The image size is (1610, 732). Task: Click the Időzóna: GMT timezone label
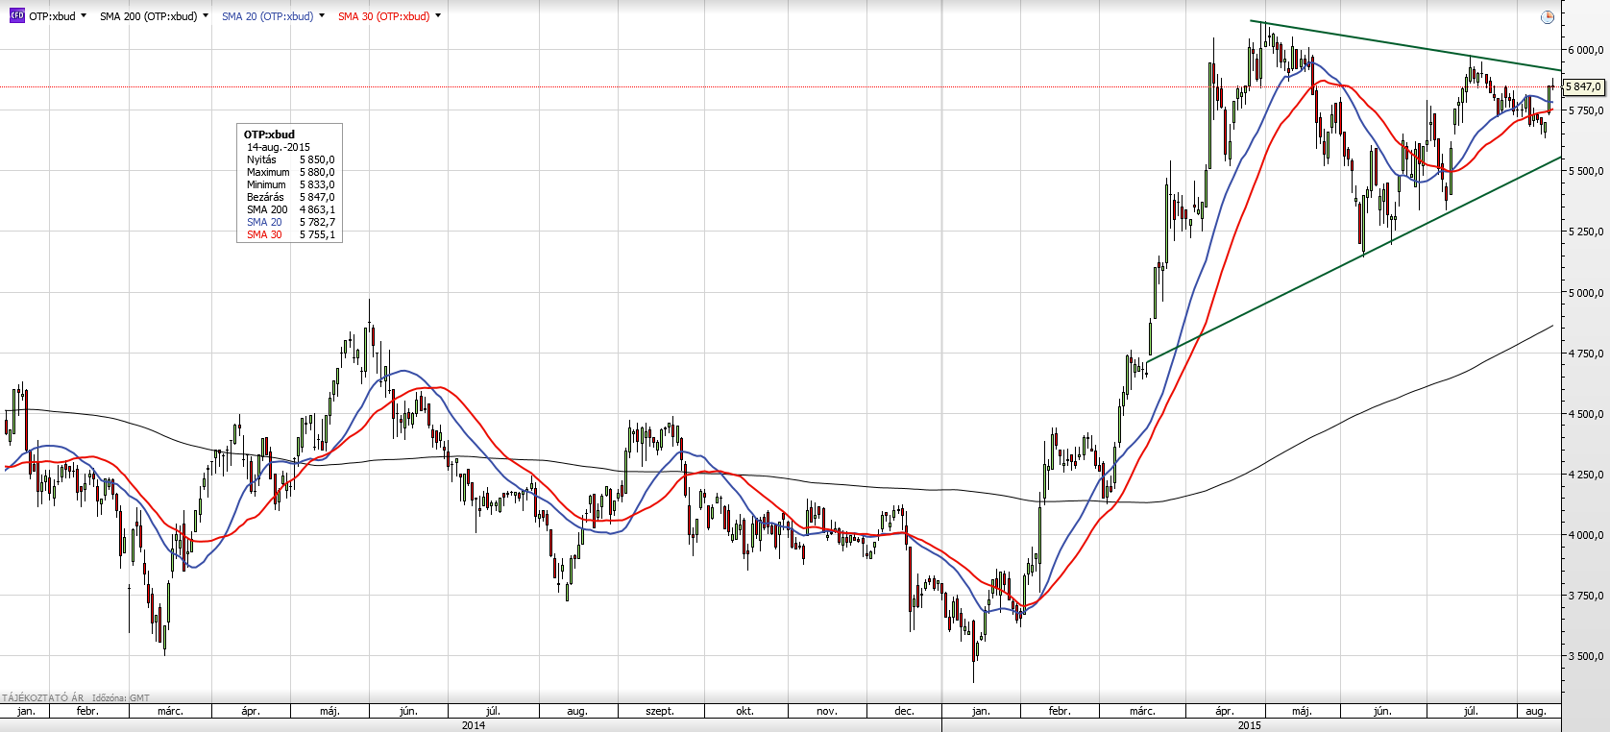120,698
